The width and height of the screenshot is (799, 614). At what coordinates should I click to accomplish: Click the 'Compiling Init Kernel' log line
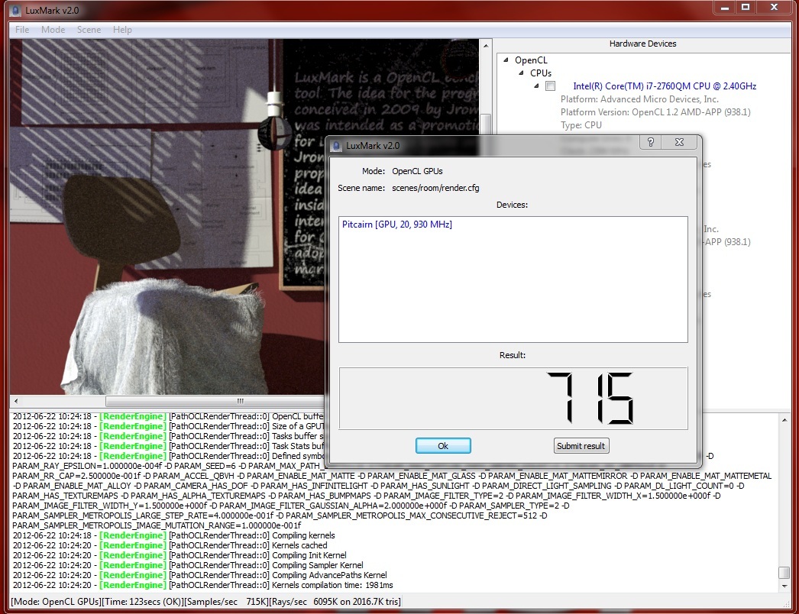[x=180, y=555]
